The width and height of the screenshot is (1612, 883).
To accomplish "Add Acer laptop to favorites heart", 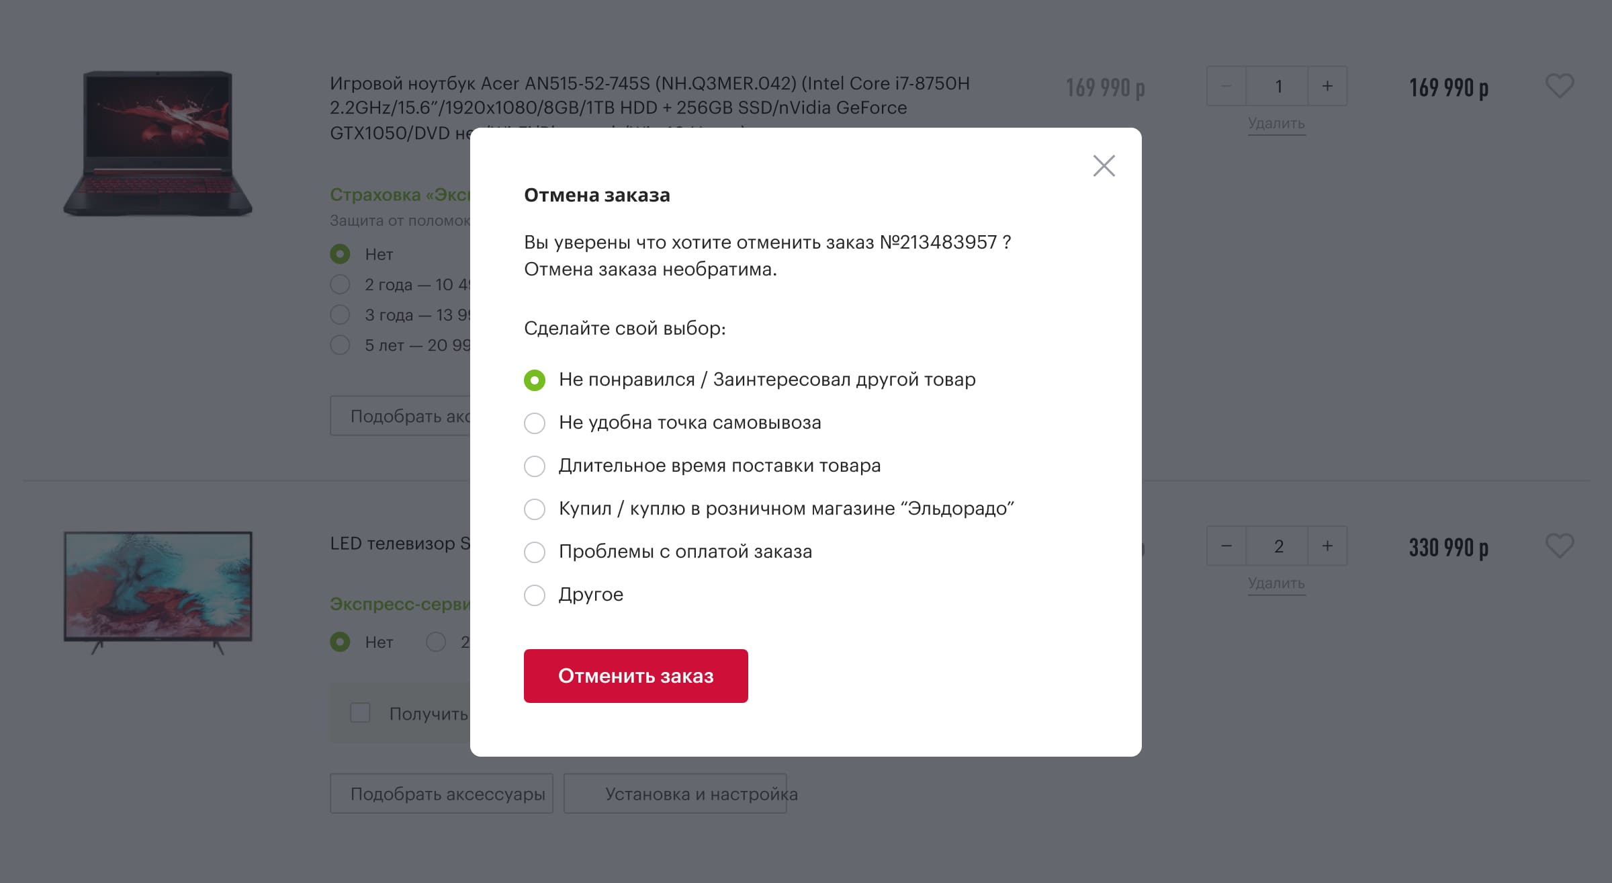I will pos(1559,86).
